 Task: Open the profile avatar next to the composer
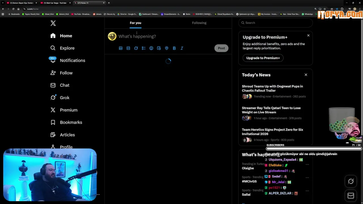click(x=112, y=36)
